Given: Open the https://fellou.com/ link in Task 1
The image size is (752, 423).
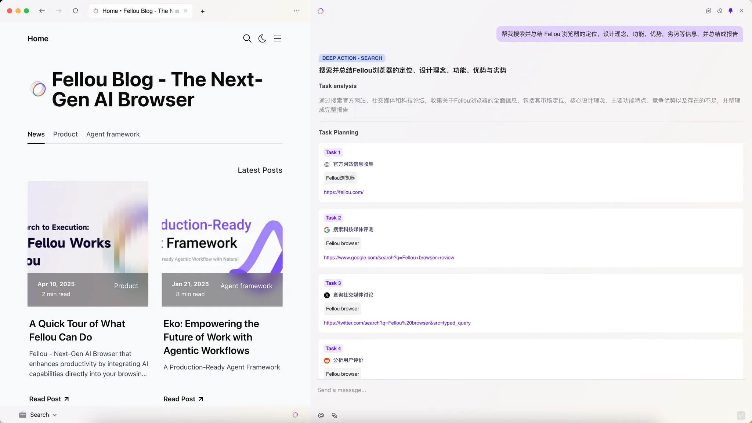Looking at the screenshot, I should click(x=343, y=192).
